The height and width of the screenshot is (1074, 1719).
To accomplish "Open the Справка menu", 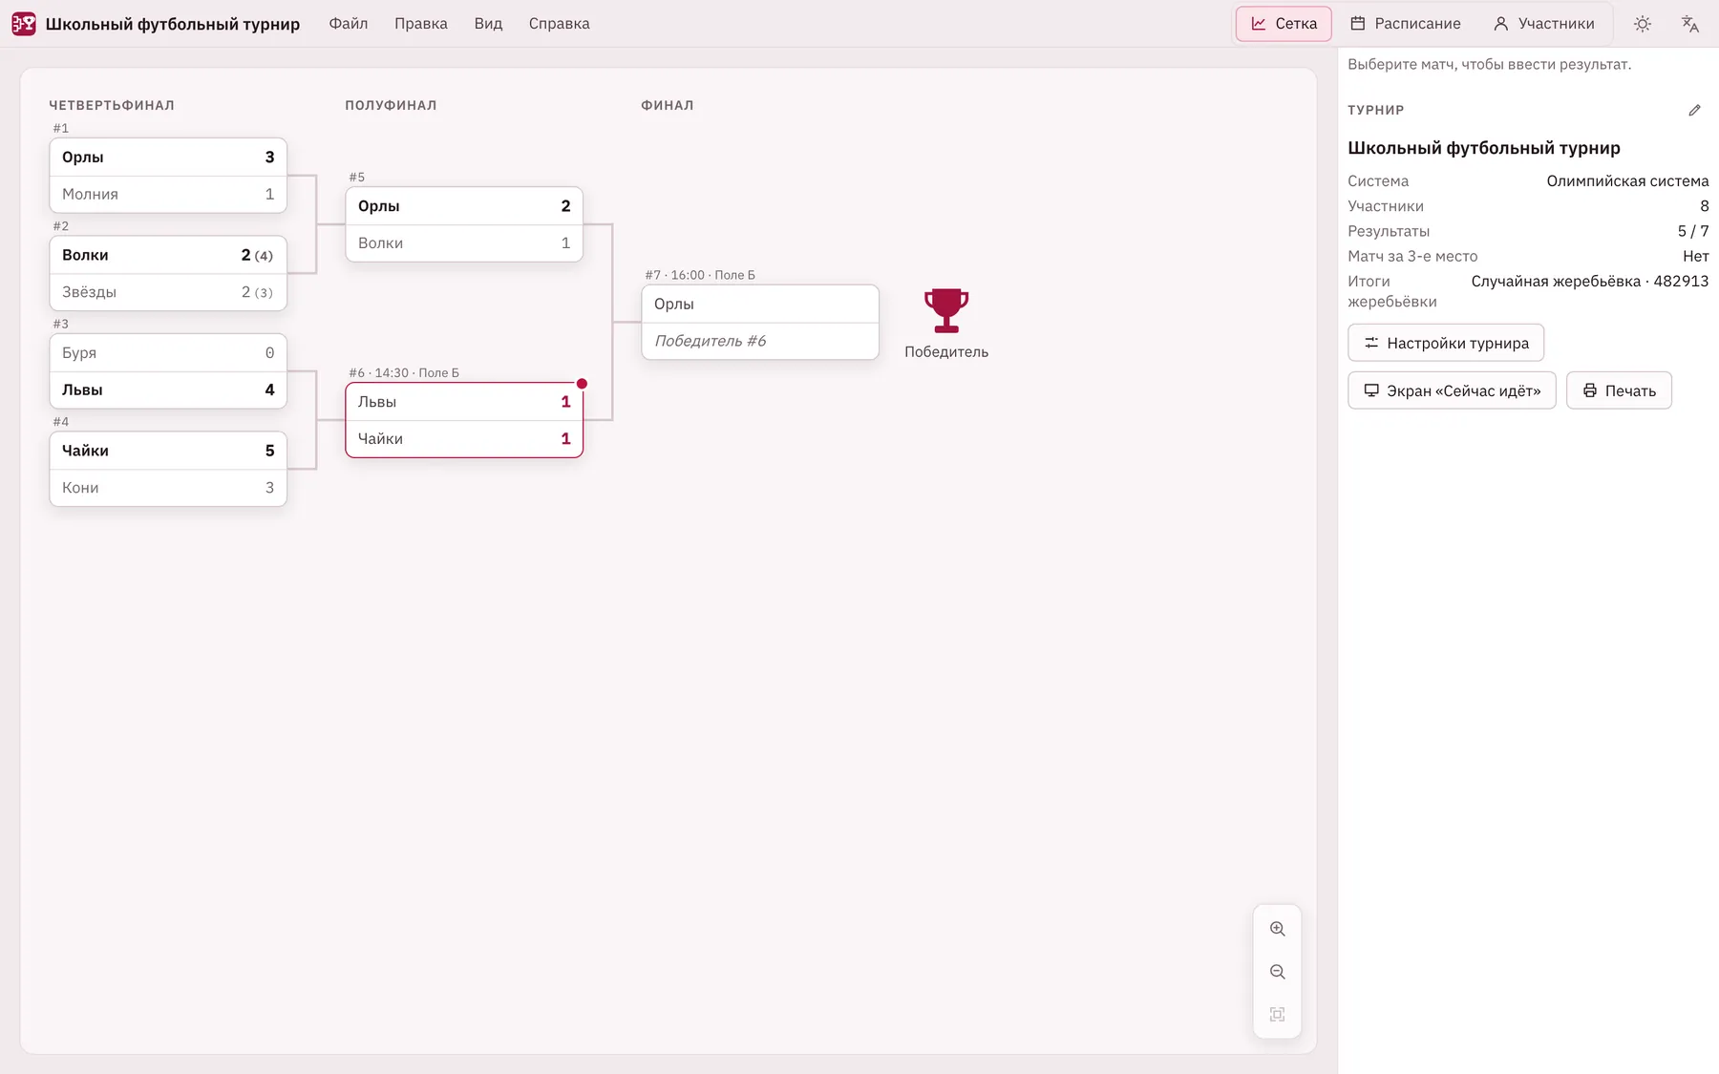I will tap(560, 24).
